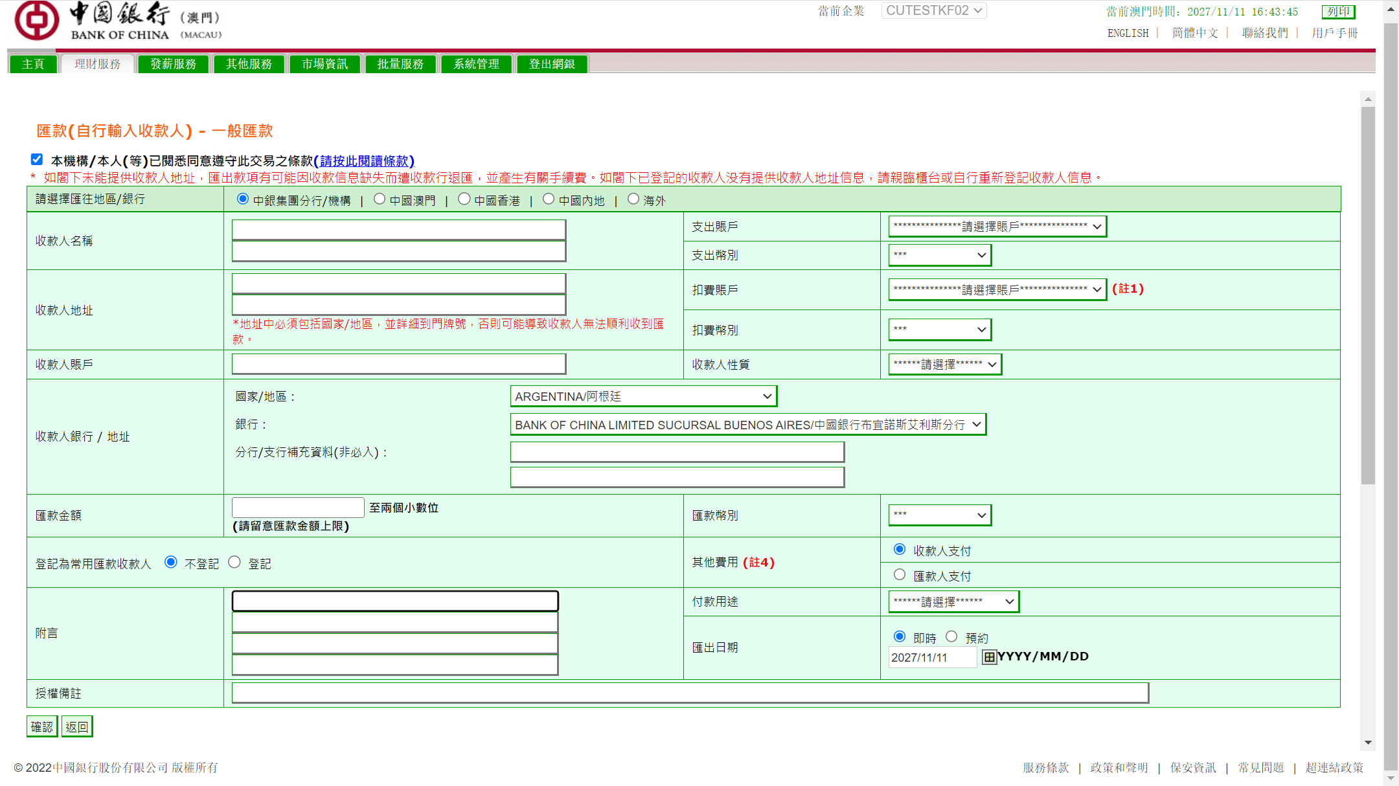Select 中國內地 remittance region

(549, 199)
